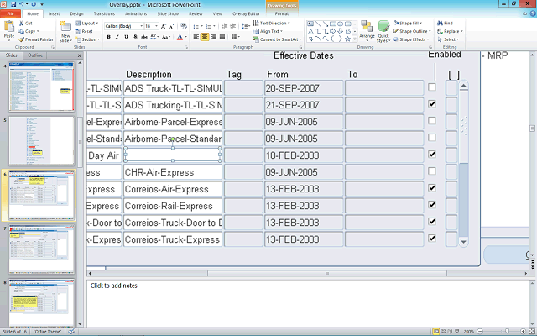This screenshot has width=537, height=336.
Task: Select slide 7 thumbnail in panel
Action: click(41, 249)
